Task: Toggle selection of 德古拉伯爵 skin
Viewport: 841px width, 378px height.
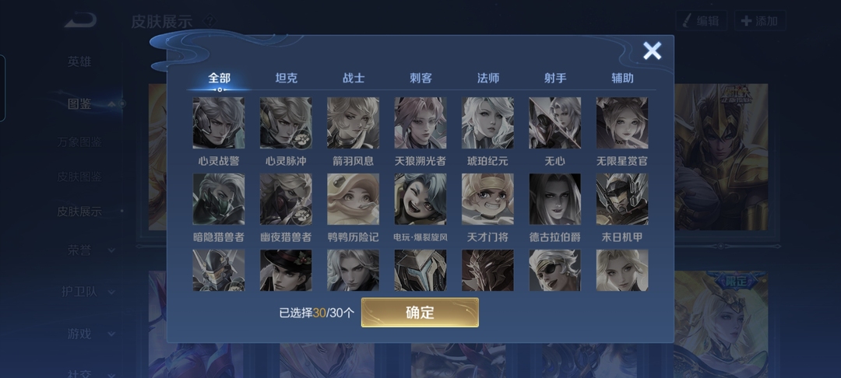Action: 555,198
